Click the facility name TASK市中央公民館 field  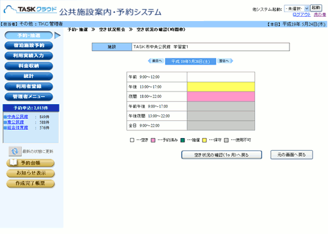211,47
